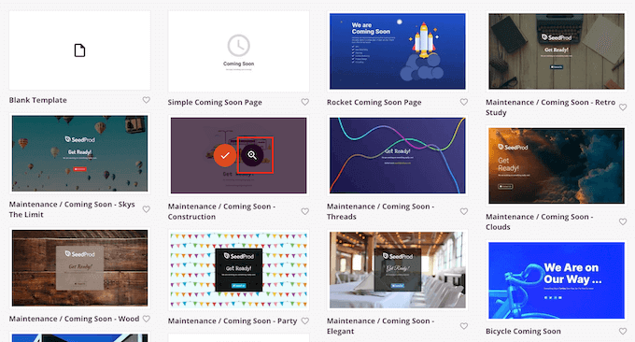The width and height of the screenshot is (635, 342).
Task: Favorite the Construction template heart icon
Action: (x=305, y=211)
